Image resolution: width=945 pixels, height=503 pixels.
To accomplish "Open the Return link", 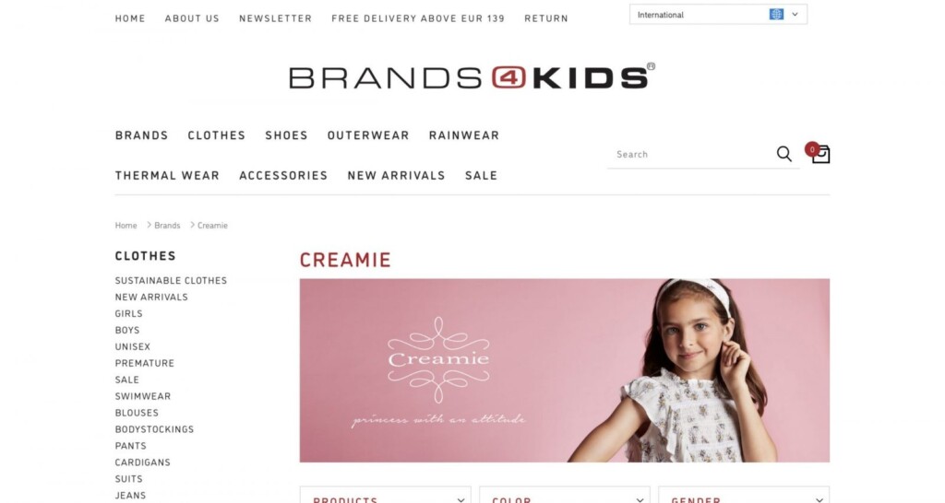I will 546,18.
